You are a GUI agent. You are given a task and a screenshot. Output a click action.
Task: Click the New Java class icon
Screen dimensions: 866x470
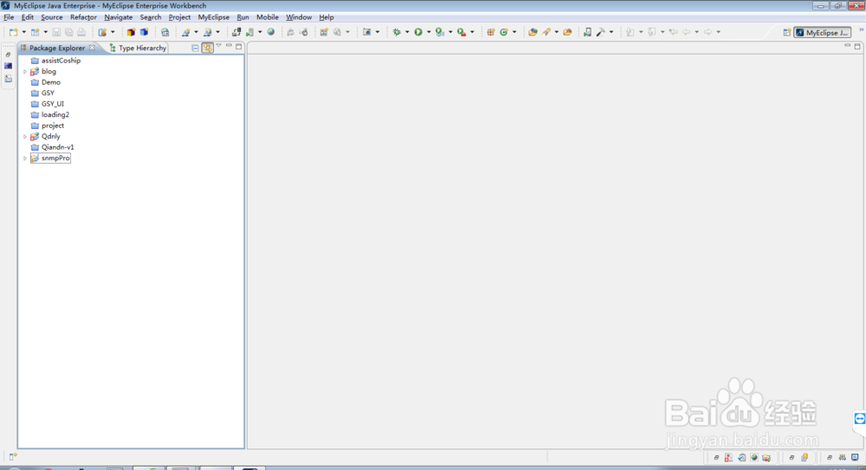pos(504,32)
